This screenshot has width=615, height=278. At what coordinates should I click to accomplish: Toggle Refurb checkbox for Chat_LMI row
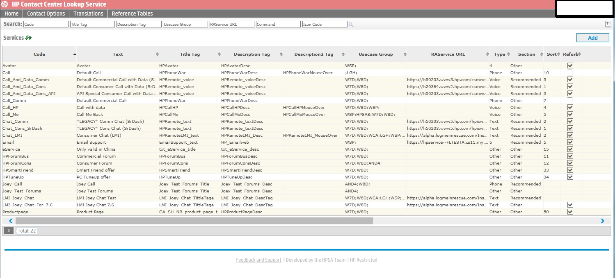[x=570, y=135]
